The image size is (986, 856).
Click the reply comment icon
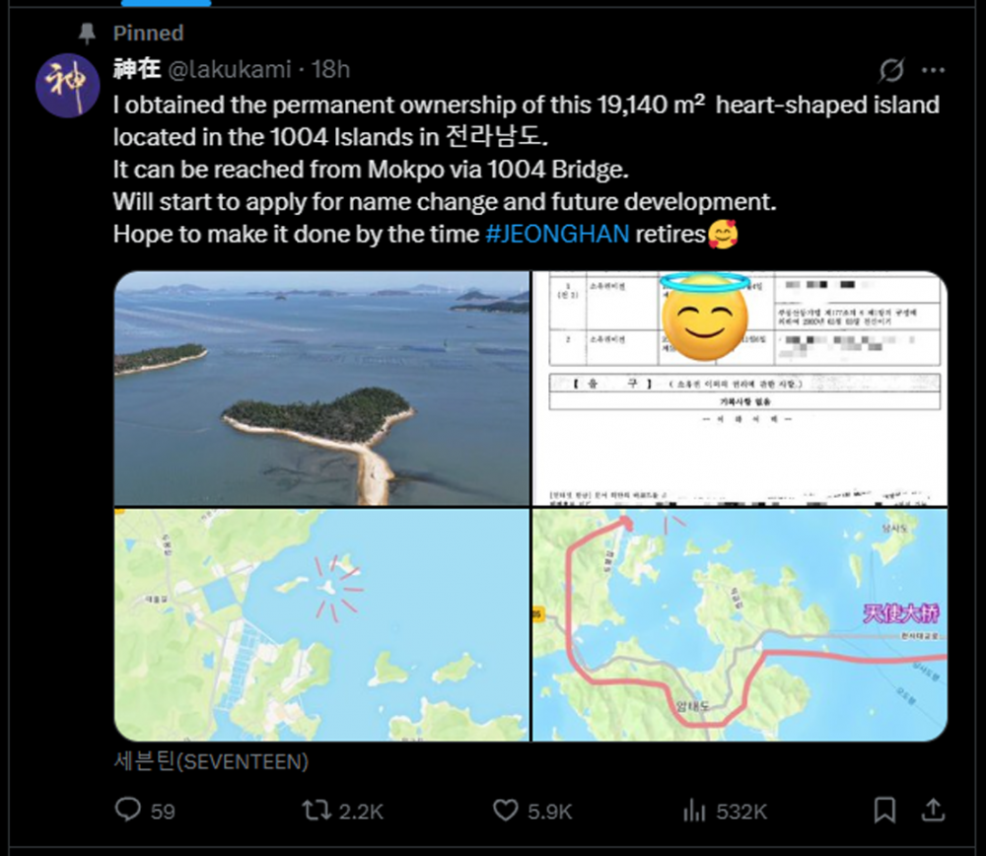pos(129,811)
